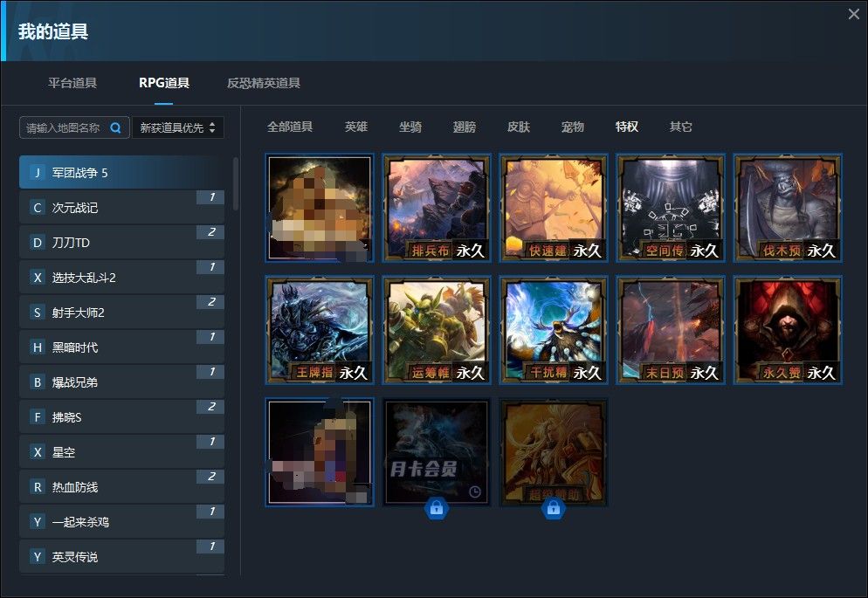
Task: Choose 爆战兄弟 in the map list
Action: tap(121, 381)
